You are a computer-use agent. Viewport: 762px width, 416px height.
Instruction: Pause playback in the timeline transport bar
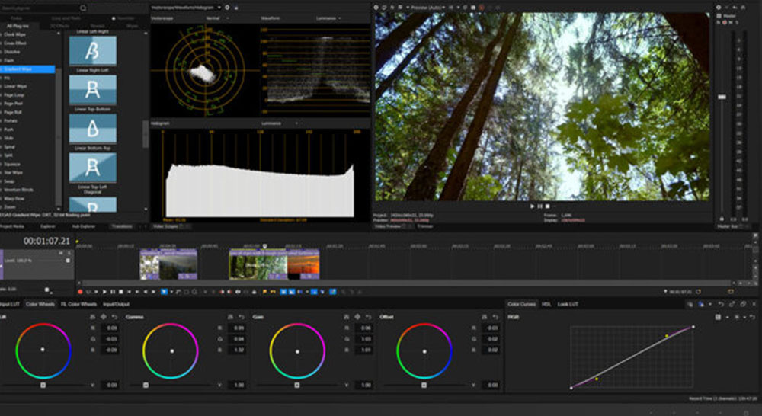113,292
